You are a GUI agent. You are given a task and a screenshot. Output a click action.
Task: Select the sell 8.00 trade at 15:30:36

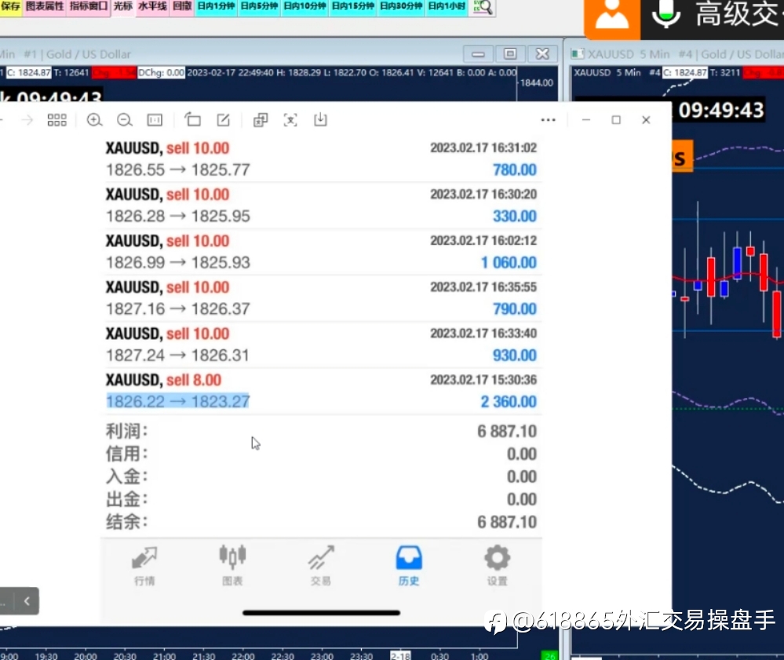(321, 391)
